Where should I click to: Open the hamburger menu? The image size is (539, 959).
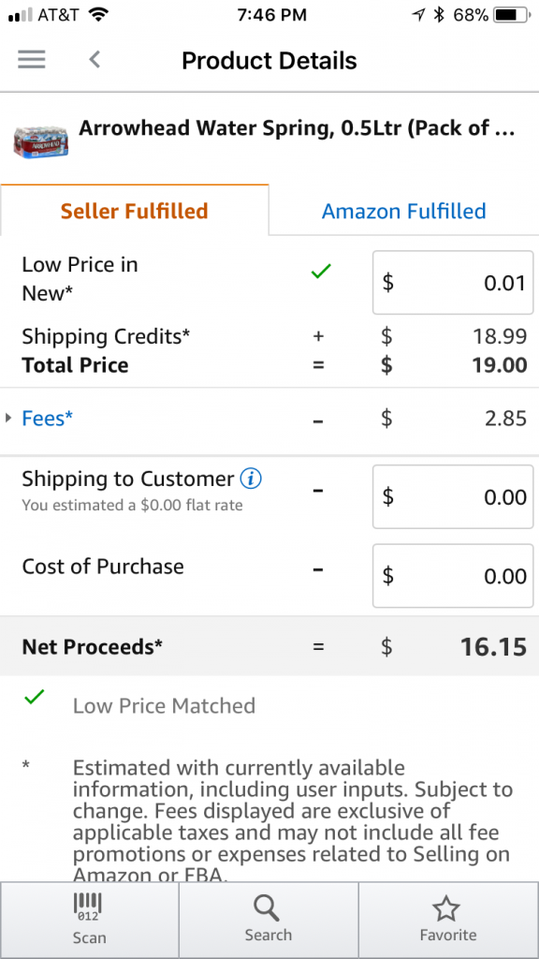click(x=31, y=59)
